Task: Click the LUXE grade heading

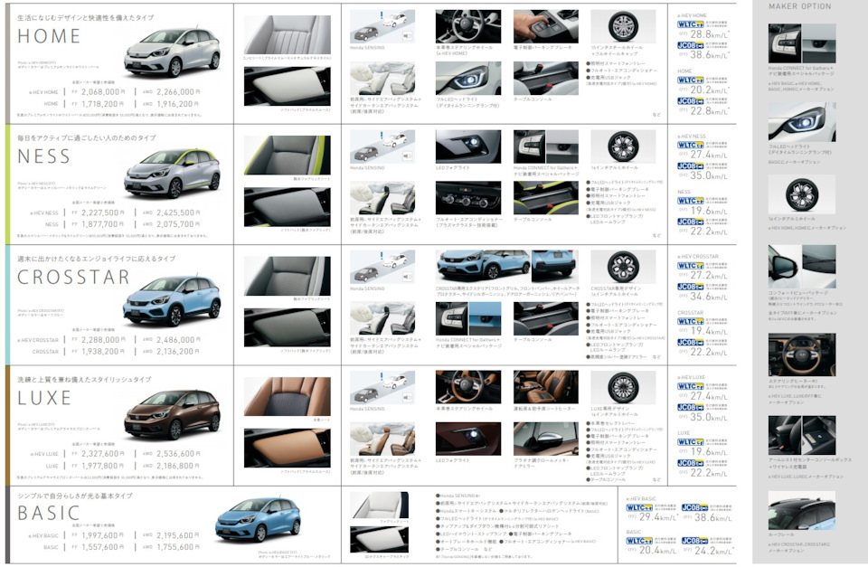Action: [44, 398]
